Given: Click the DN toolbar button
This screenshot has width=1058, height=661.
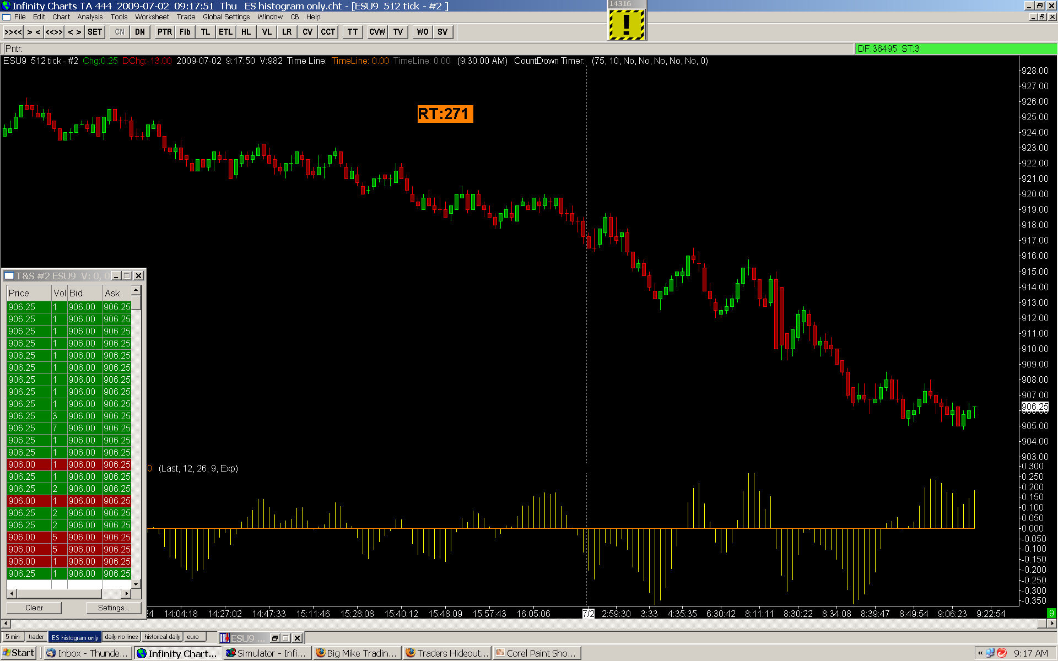Looking at the screenshot, I should click(140, 32).
